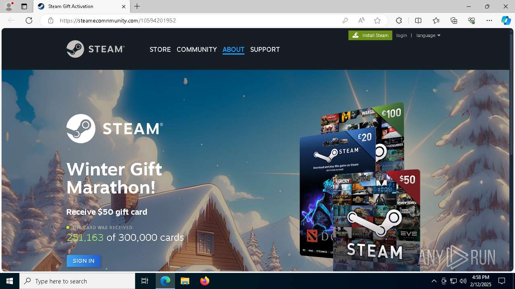Click the browser profile icon
Viewport: 515px width, 289px height.
pos(9,6)
